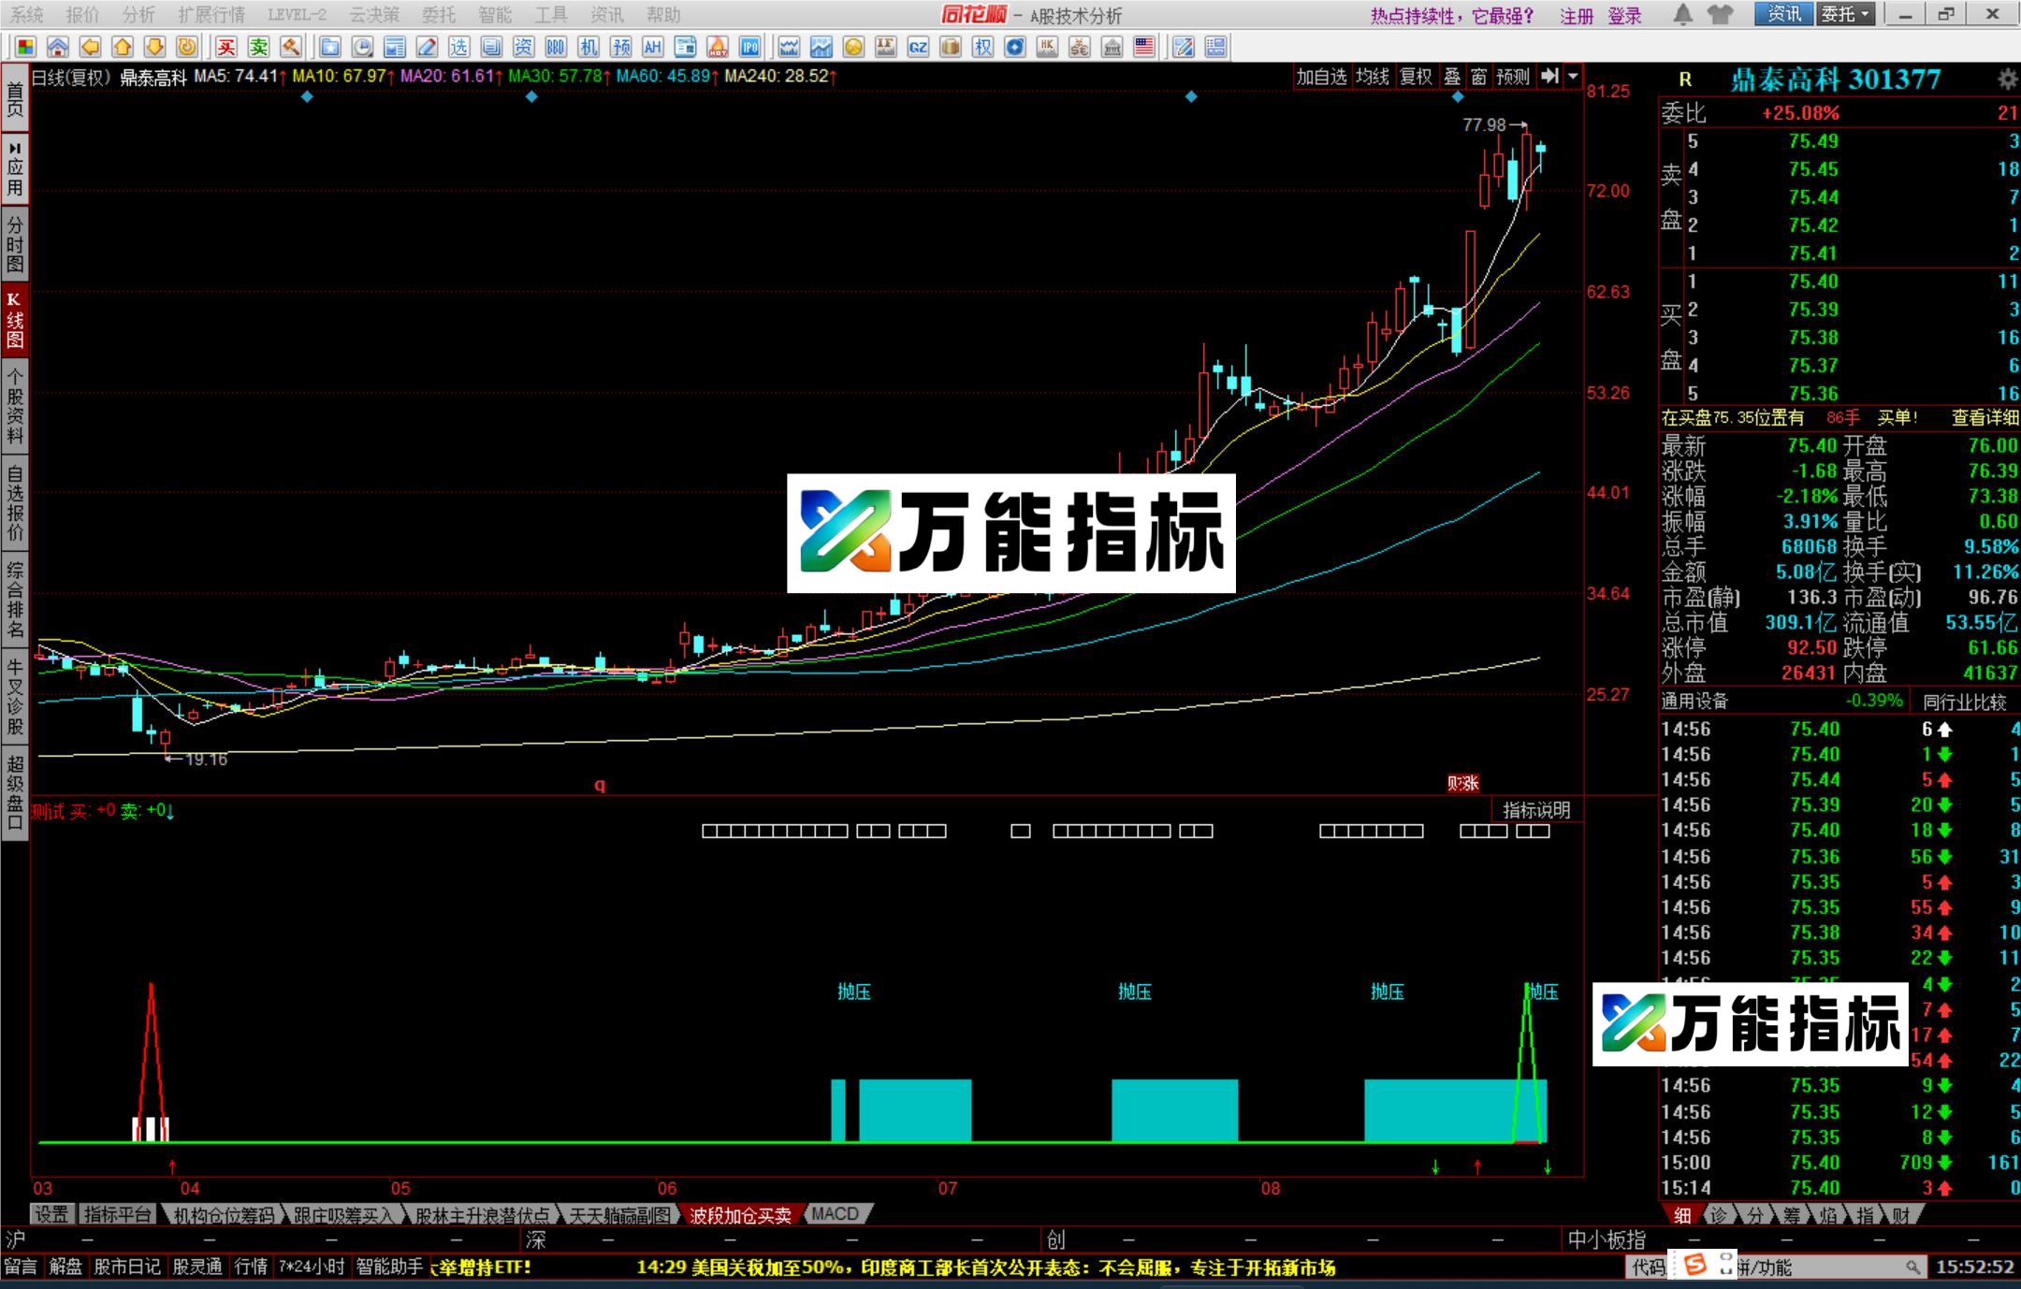Toggle 复权 price adjustment mode

coord(1416,78)
